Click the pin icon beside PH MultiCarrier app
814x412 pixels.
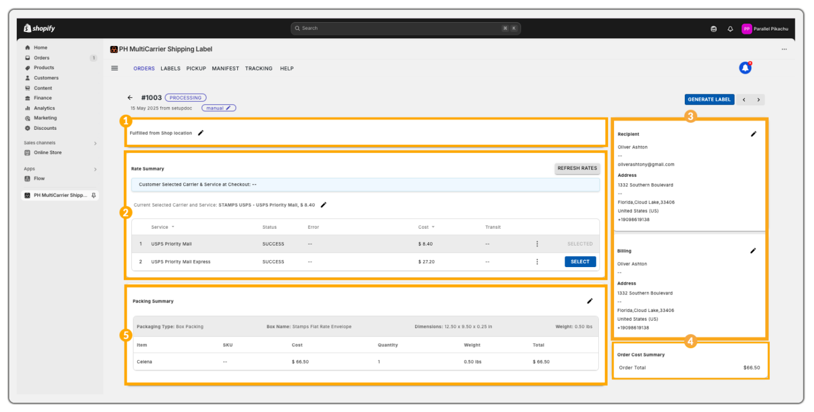coord(94,196)
